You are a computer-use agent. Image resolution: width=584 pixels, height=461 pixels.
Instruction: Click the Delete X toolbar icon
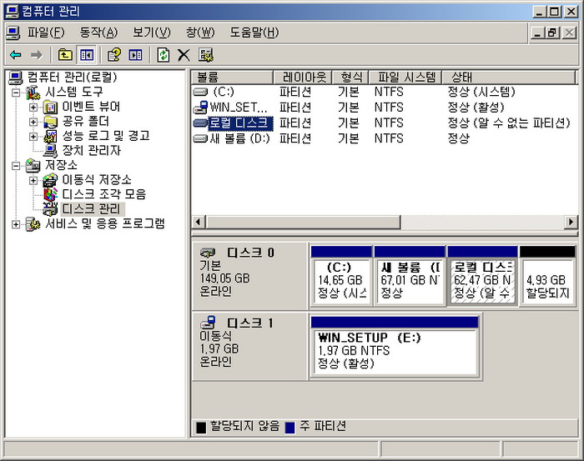point(184,55)
